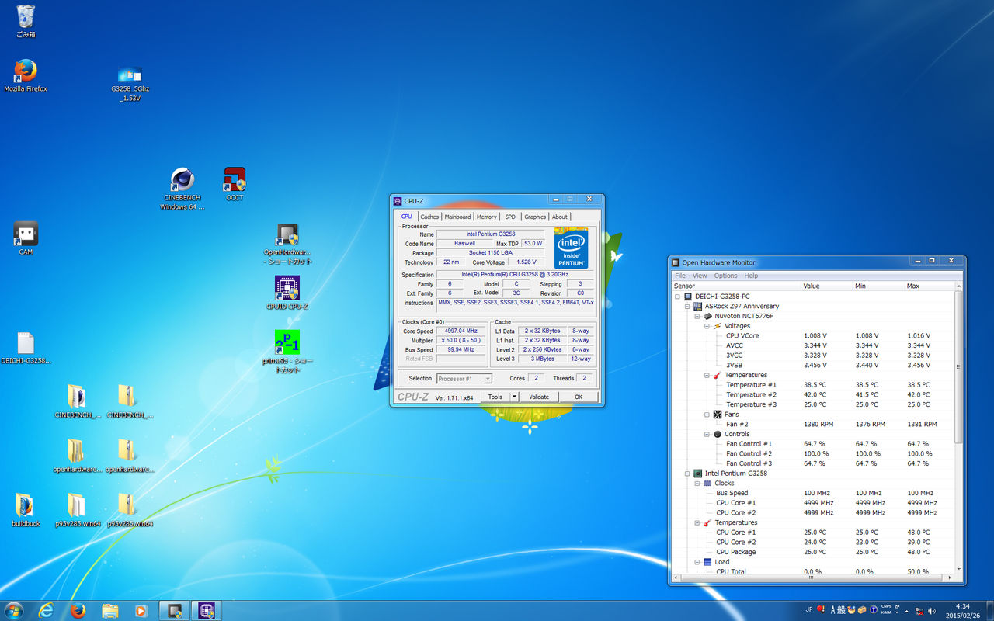The height and width of the screenshot is (621, 994).
Task: Click the volume speaker icon in system tray
Action: (932, 611)
